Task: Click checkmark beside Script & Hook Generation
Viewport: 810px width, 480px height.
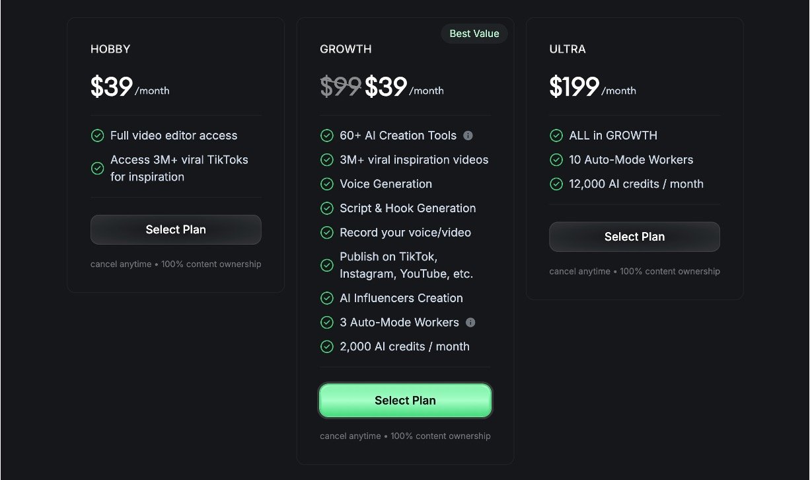Action: tap(326, 208)
